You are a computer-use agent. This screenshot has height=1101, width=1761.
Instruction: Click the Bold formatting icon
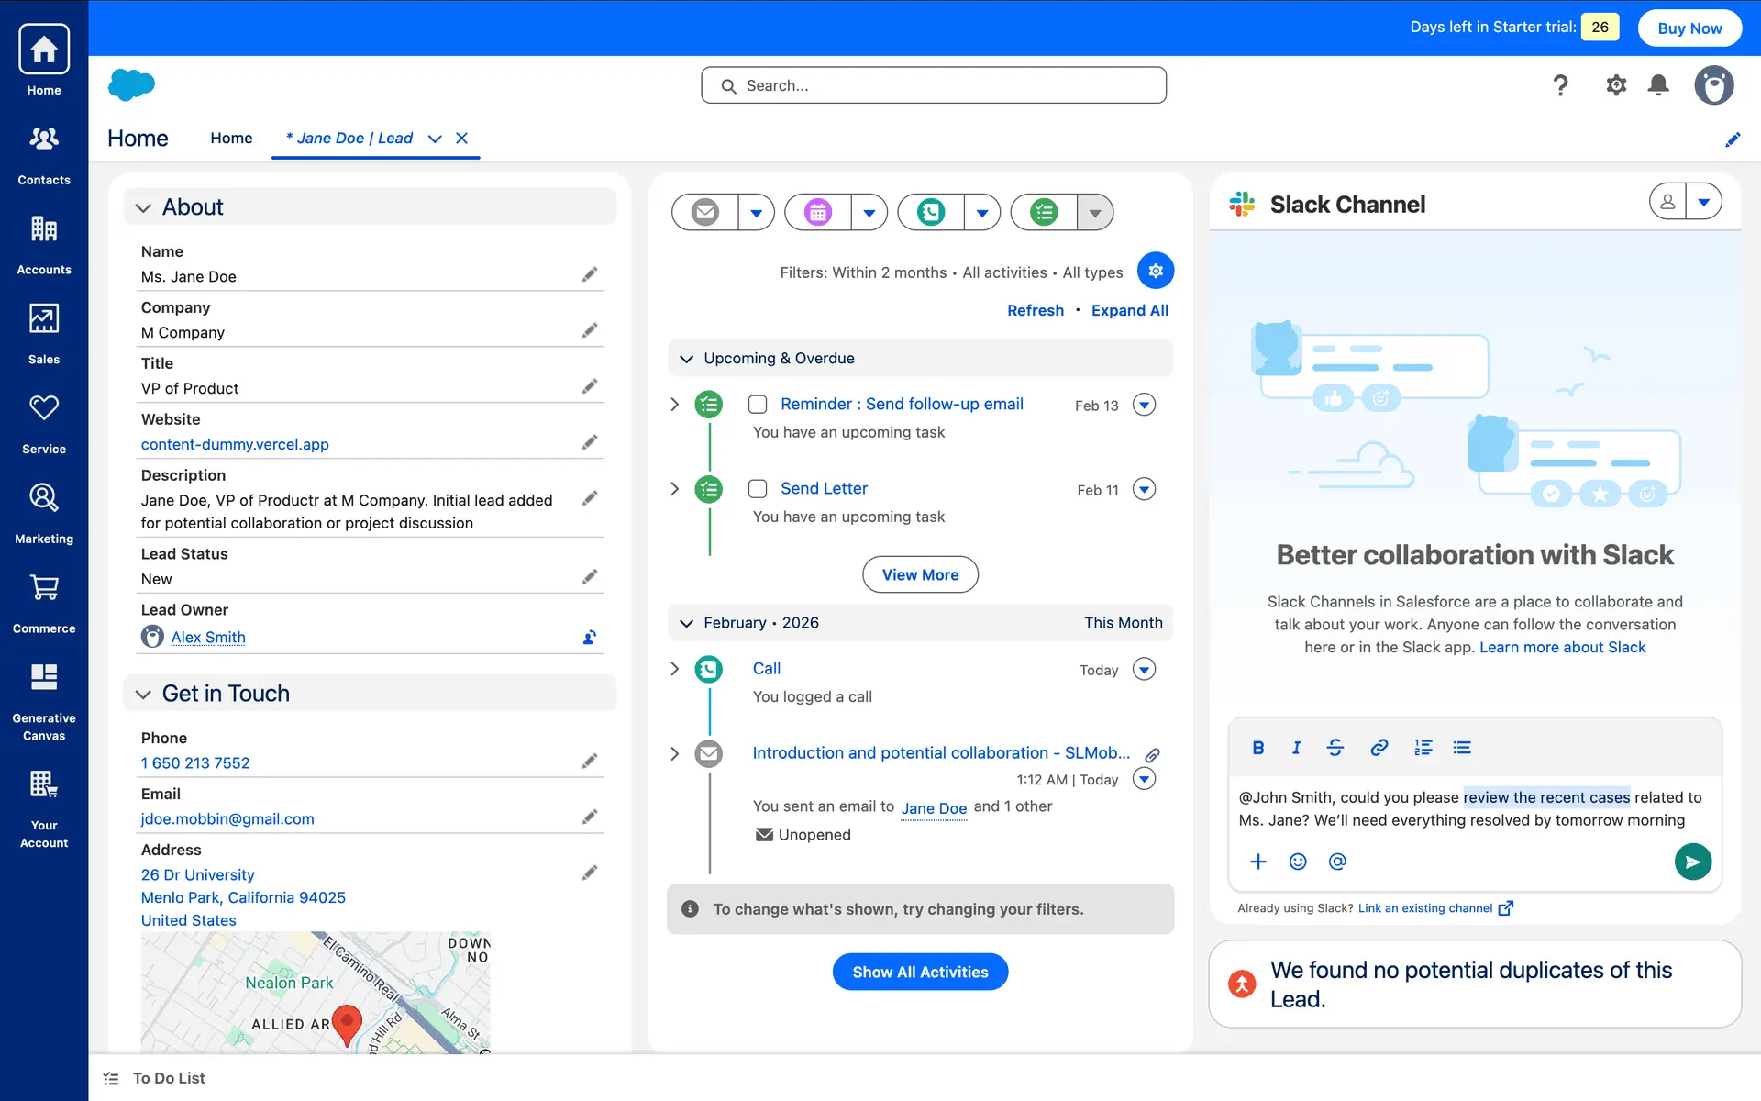coord(1257,748)
